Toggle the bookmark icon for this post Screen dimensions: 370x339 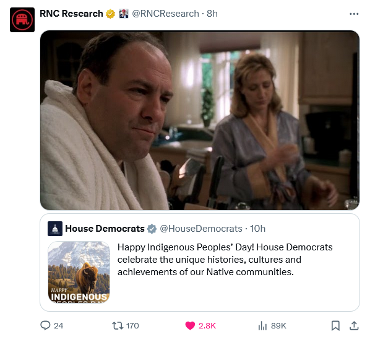335,325
